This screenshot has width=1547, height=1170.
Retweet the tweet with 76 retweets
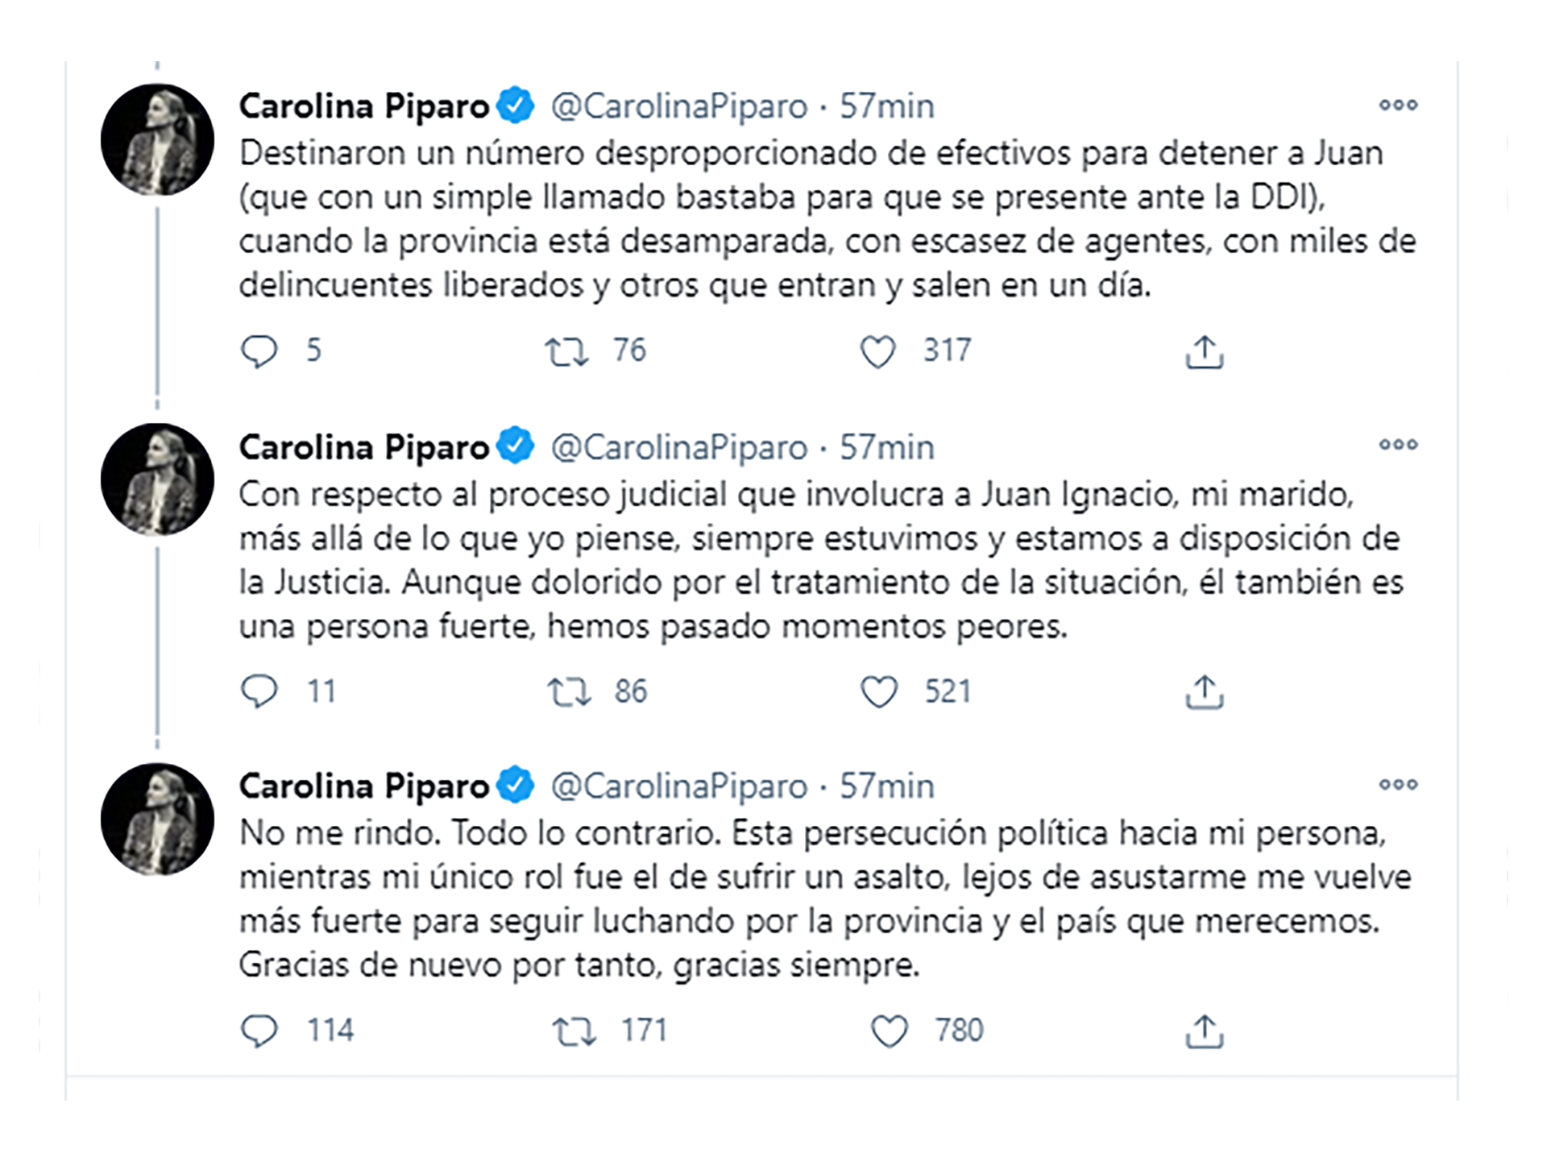tap(566, 352)
